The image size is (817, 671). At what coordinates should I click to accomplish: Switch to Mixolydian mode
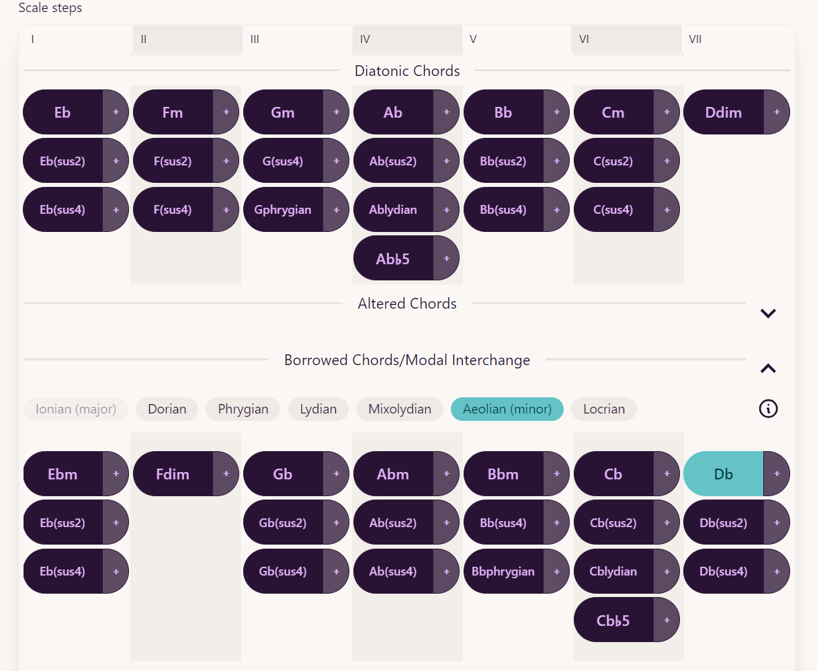tap(400, 409)
